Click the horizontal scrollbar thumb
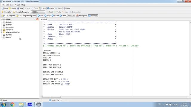Screen dimensions: 191x107 51,97
